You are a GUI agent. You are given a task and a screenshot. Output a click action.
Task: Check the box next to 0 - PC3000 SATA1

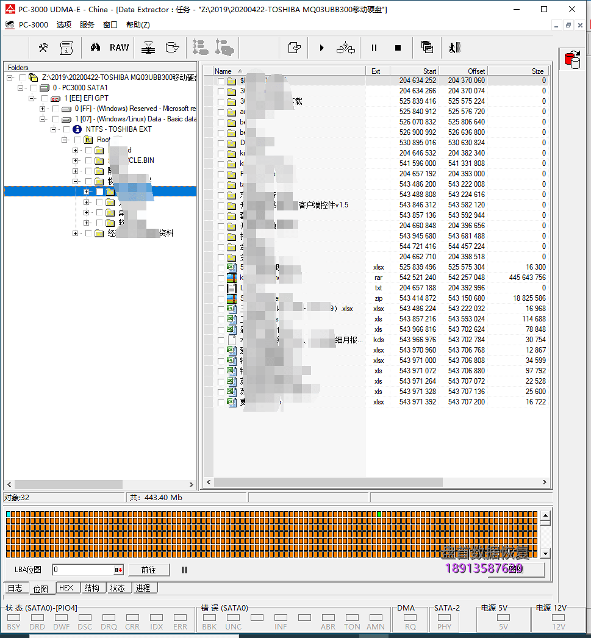tap(34, 88)
